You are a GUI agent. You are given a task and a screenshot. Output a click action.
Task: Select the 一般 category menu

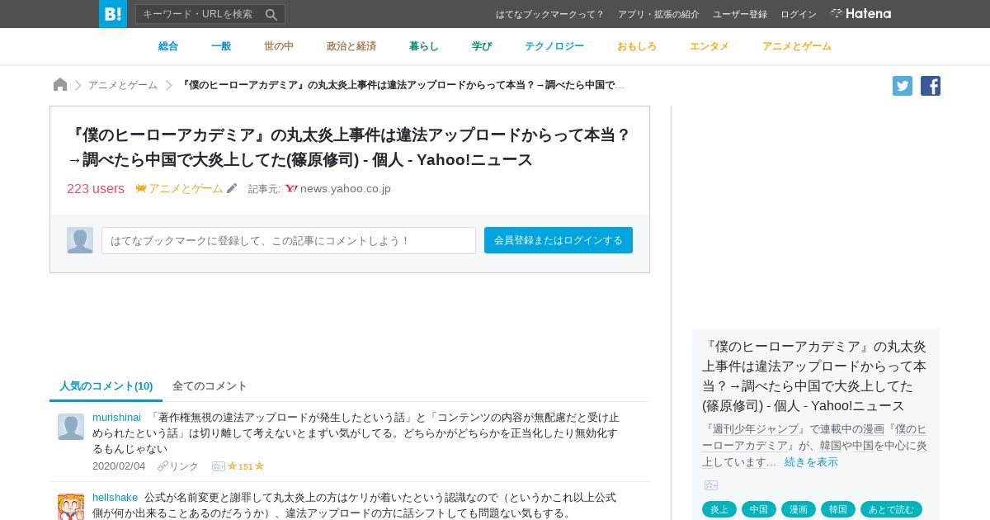click(221, 46)
